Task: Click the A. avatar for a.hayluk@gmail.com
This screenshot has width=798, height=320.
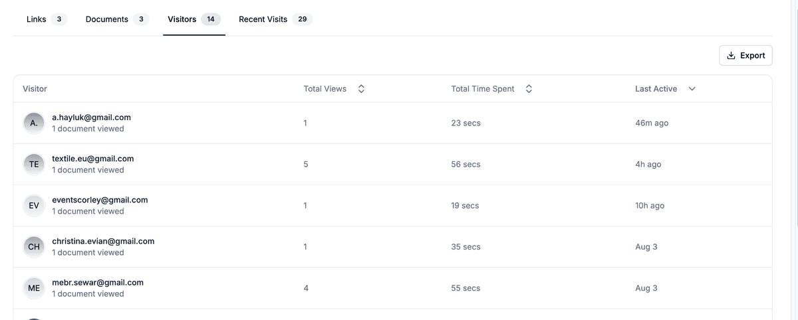Action: pos(34,123)
